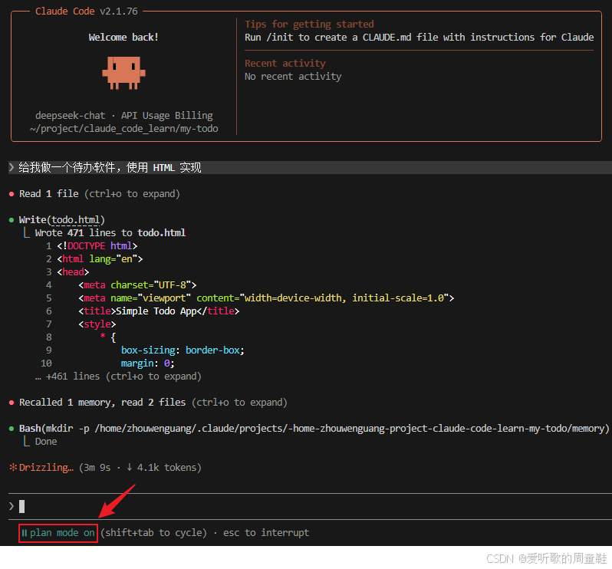The height and width of the screenshot is (569, 612).
Task: Click the Wrote 471 lines to todo.html line
Action: (x=110, y=233)
